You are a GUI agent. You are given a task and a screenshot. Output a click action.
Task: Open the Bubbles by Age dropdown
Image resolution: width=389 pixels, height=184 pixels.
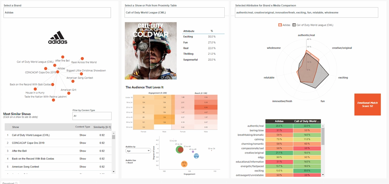tap(137, 151)
